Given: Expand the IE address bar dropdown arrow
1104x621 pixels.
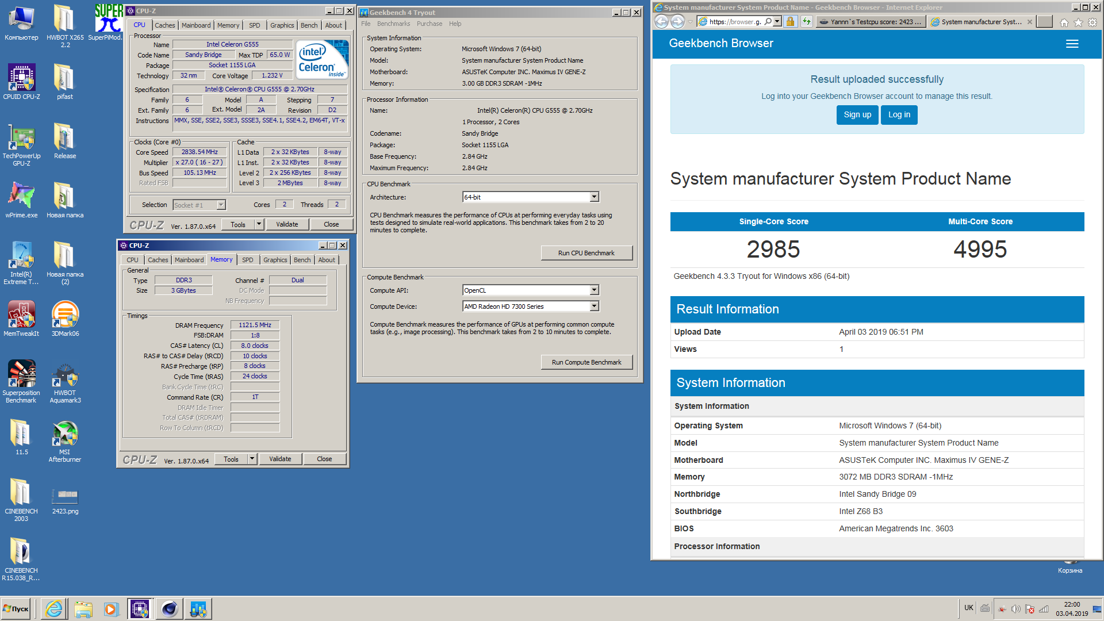Looking at the screenshot, I should pyautogui.click(x=777, y=22).
